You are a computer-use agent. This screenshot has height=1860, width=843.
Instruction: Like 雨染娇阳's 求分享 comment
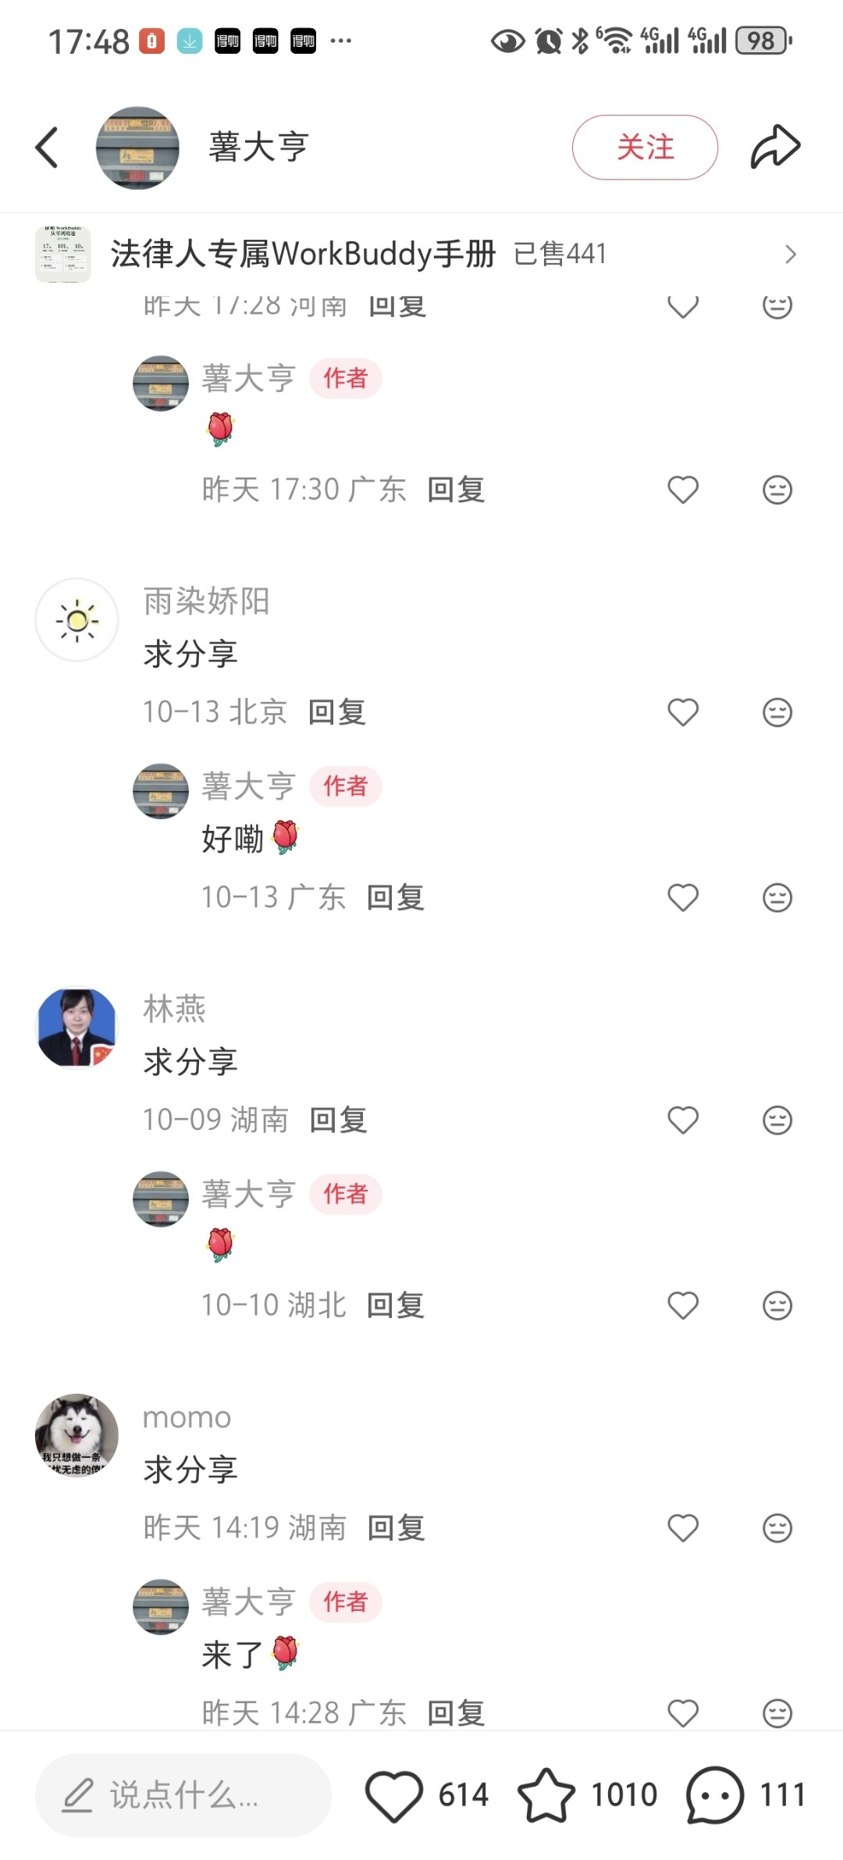(683, 712)
